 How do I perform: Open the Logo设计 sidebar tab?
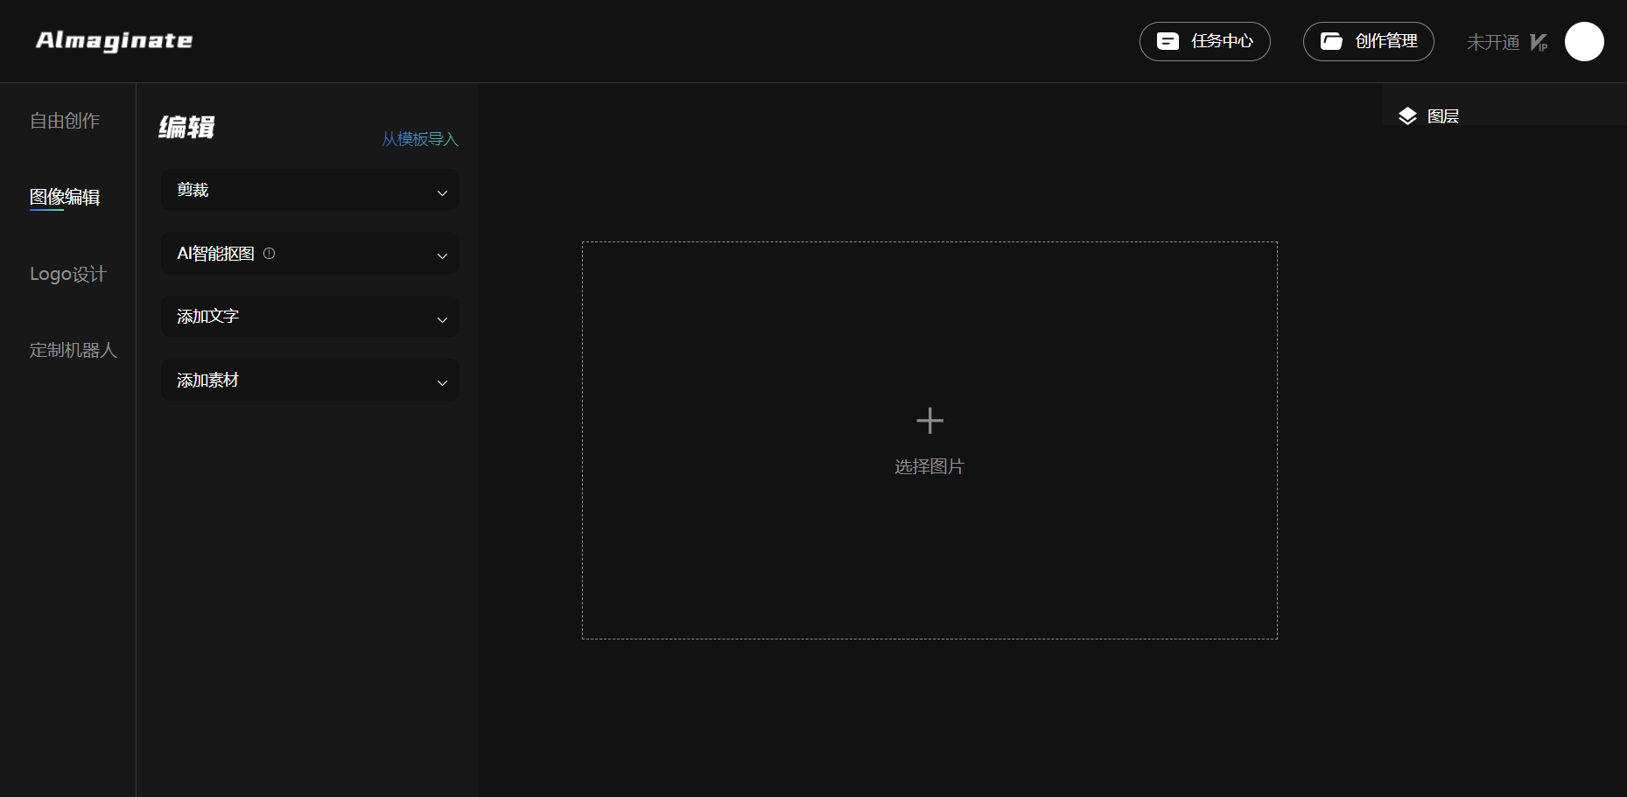(68, 274)
